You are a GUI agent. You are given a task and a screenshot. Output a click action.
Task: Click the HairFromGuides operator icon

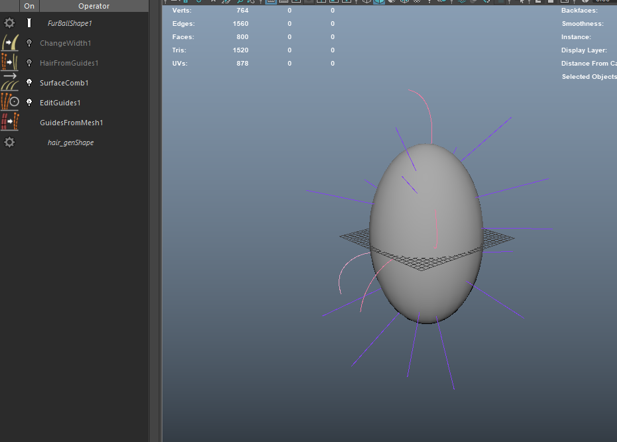click(9, 63)
